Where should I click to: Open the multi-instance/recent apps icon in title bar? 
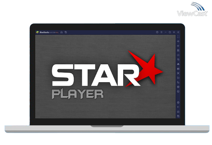[66, 32]
